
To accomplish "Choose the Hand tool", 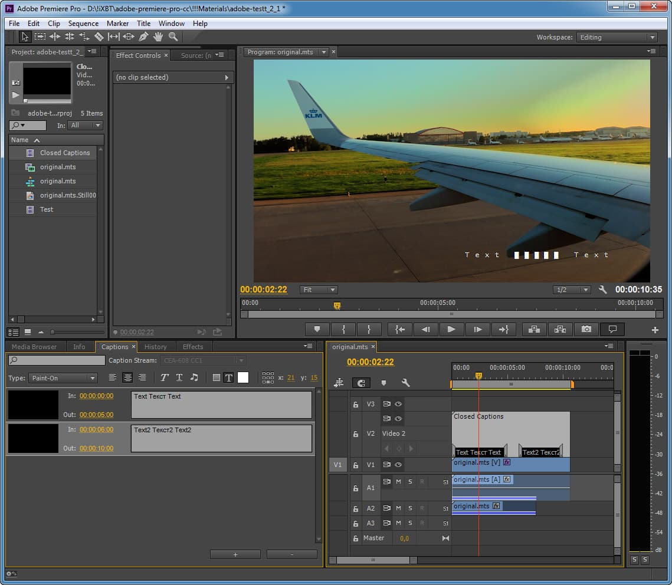I will pyautogui.click(x=158, y=37).
